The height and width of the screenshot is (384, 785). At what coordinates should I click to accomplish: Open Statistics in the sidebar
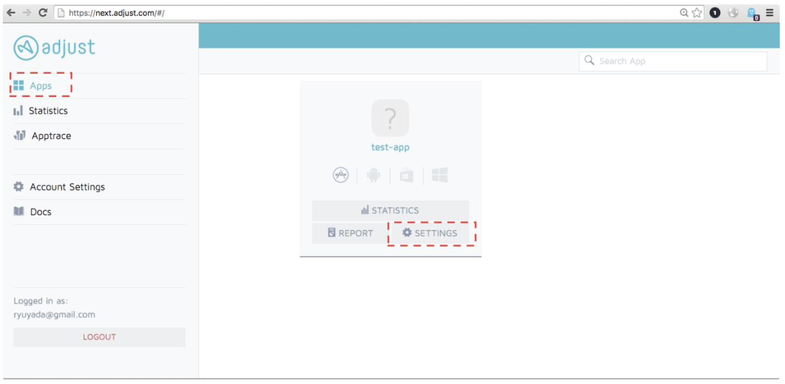[x=48, y=111]
